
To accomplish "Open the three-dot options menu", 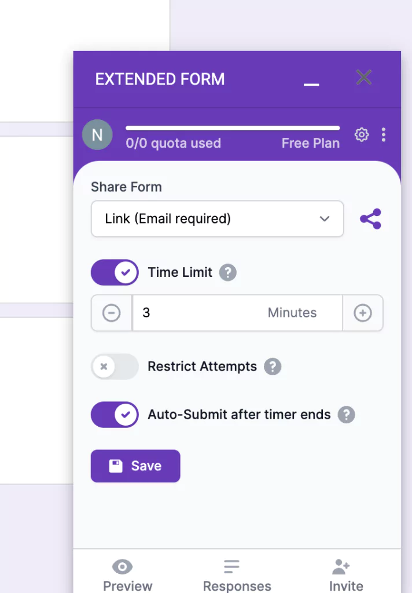I will [383, 134].
